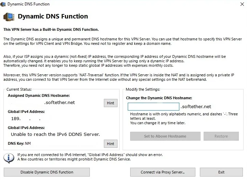
Task: Open Connect via Proxy Server settings
Action: (163, 172)
